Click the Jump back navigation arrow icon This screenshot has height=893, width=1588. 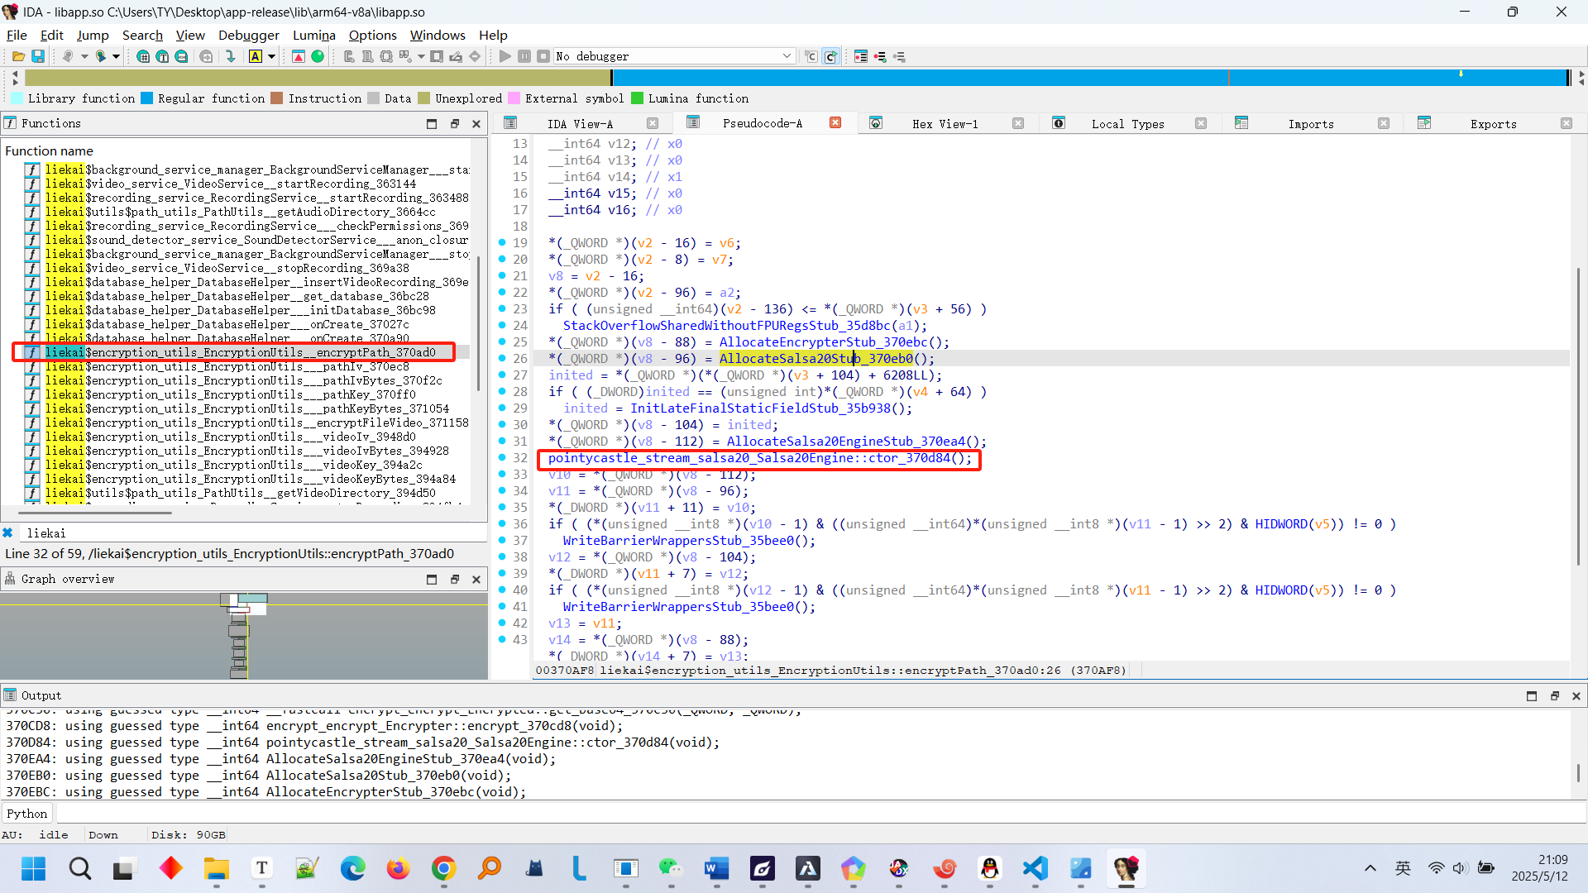pos(68,56)
